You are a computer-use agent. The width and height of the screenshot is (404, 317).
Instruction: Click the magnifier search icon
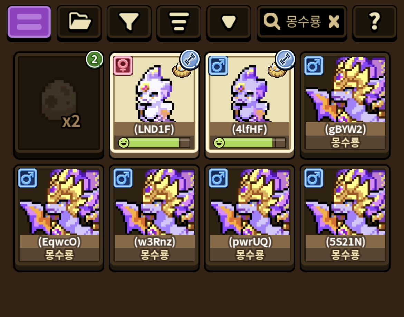(271, 21)
